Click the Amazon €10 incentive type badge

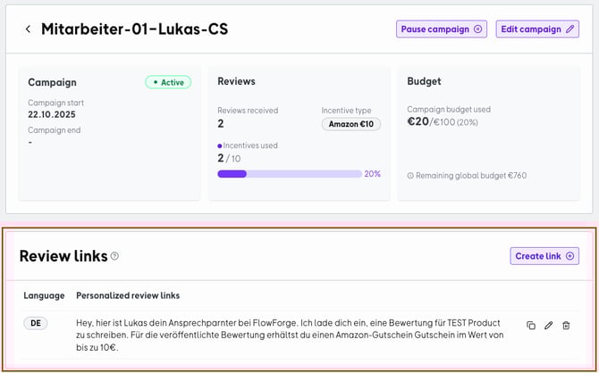click(350, 124)
